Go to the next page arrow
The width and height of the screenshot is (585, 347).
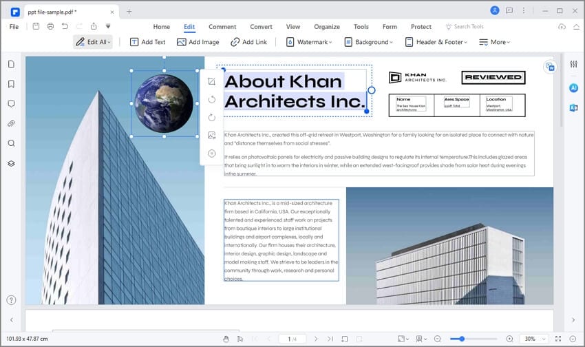[316, 339]
